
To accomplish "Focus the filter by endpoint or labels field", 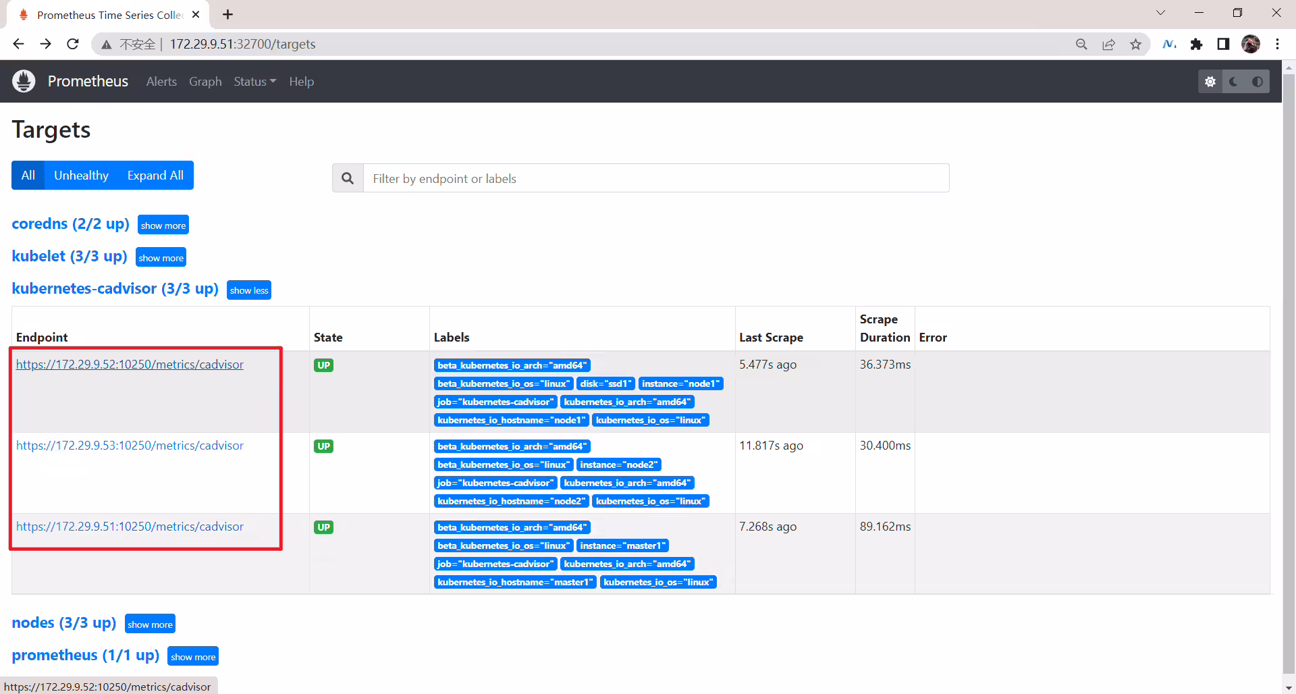I will [656, 178].
